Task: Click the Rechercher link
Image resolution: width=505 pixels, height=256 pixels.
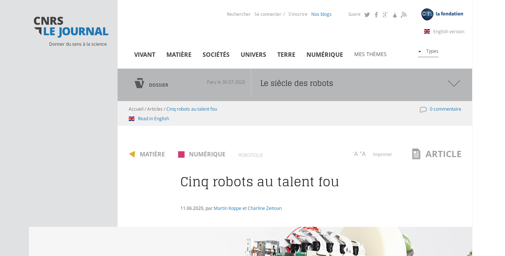Action: coord(239,14)
